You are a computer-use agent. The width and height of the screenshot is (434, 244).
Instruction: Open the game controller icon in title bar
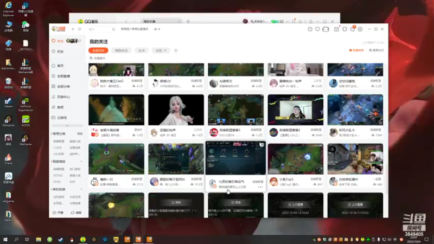(x=326, y=29)
